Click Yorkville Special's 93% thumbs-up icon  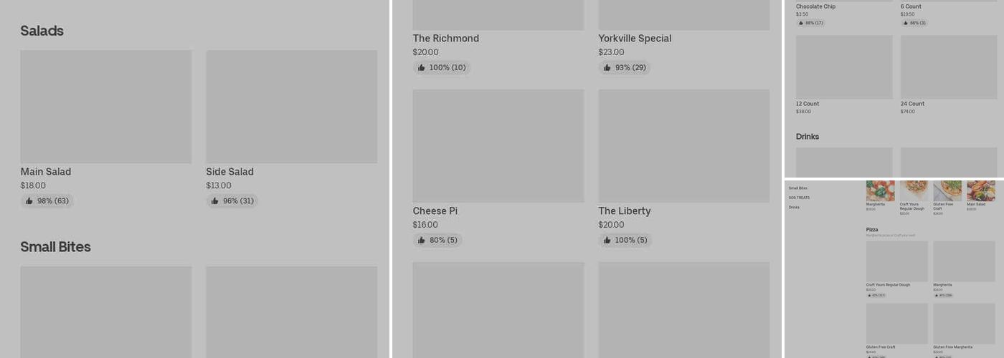coord(607,68)
